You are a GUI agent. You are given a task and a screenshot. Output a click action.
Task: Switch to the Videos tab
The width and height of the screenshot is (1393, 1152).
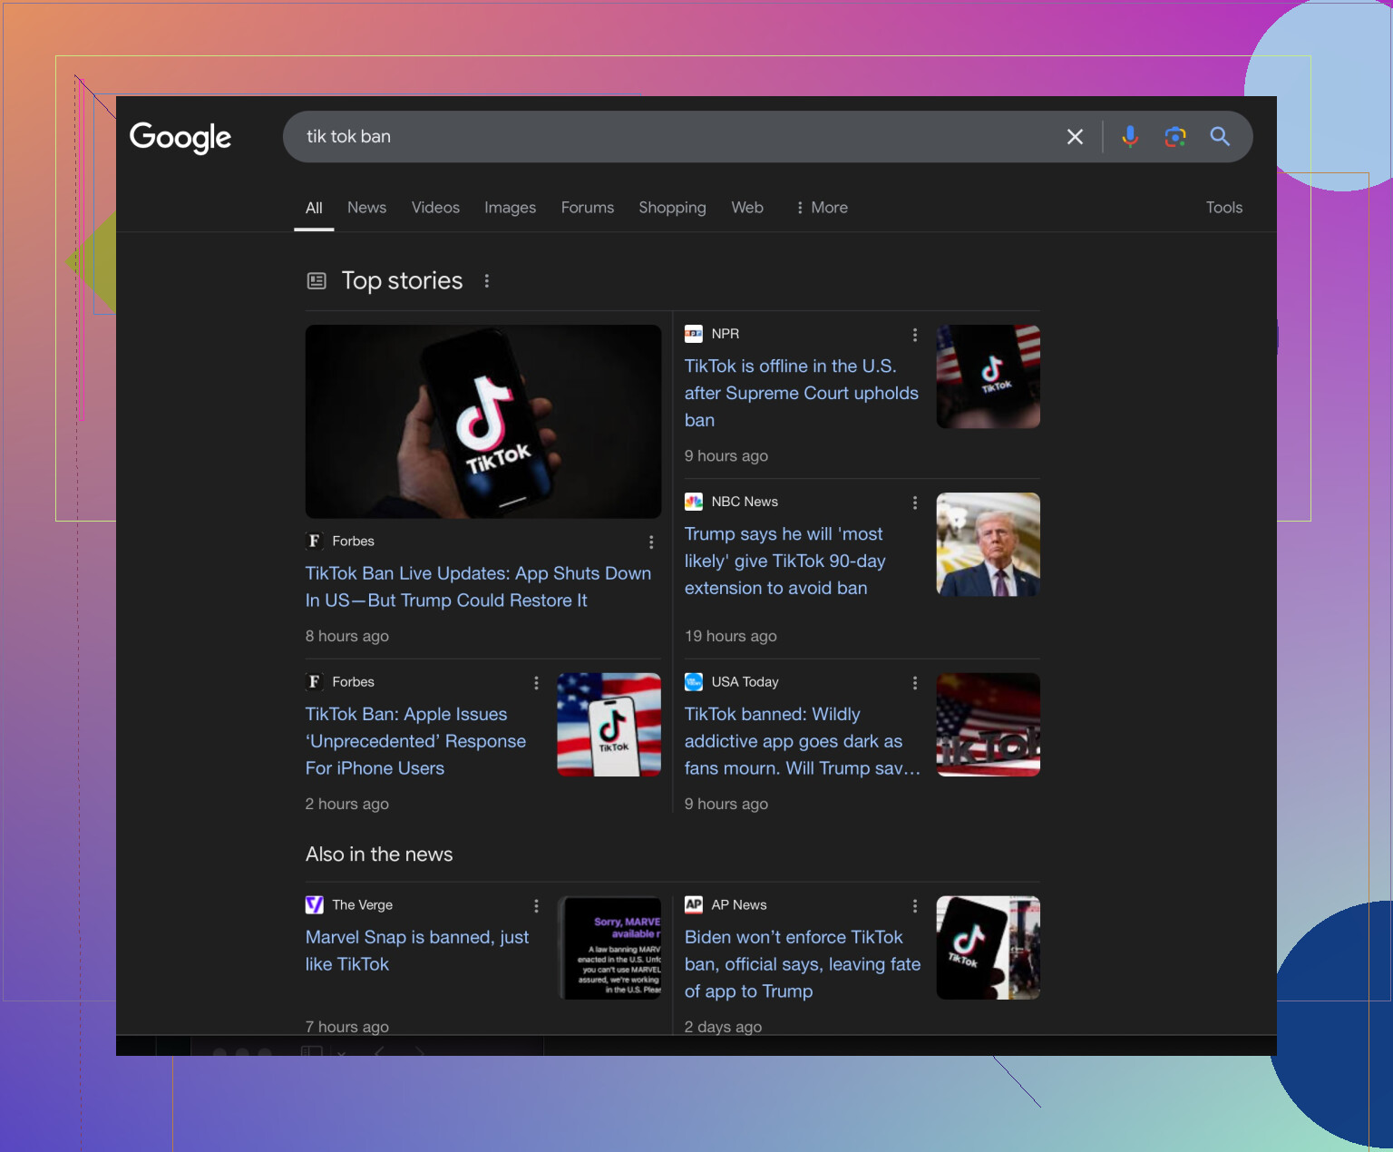(435, 208)
